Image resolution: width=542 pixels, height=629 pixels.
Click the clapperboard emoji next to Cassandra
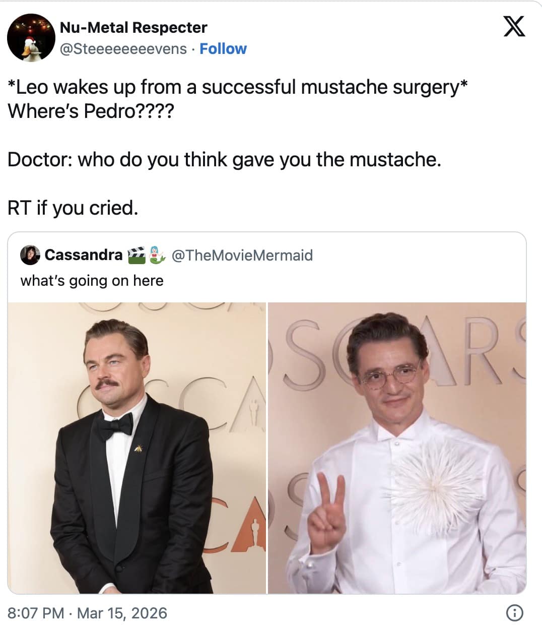tap(135, 256)
